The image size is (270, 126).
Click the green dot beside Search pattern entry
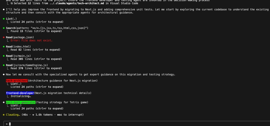4,28
